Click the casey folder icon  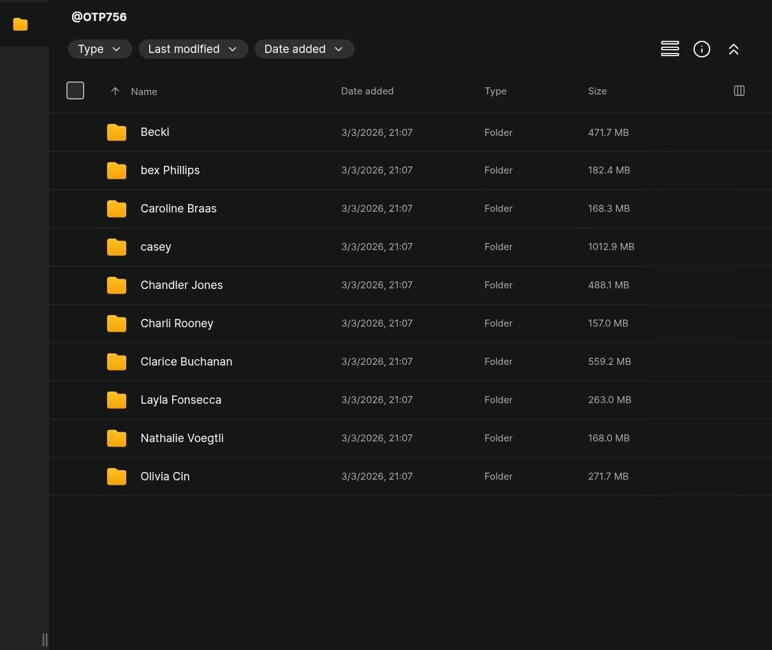(117, 247)
